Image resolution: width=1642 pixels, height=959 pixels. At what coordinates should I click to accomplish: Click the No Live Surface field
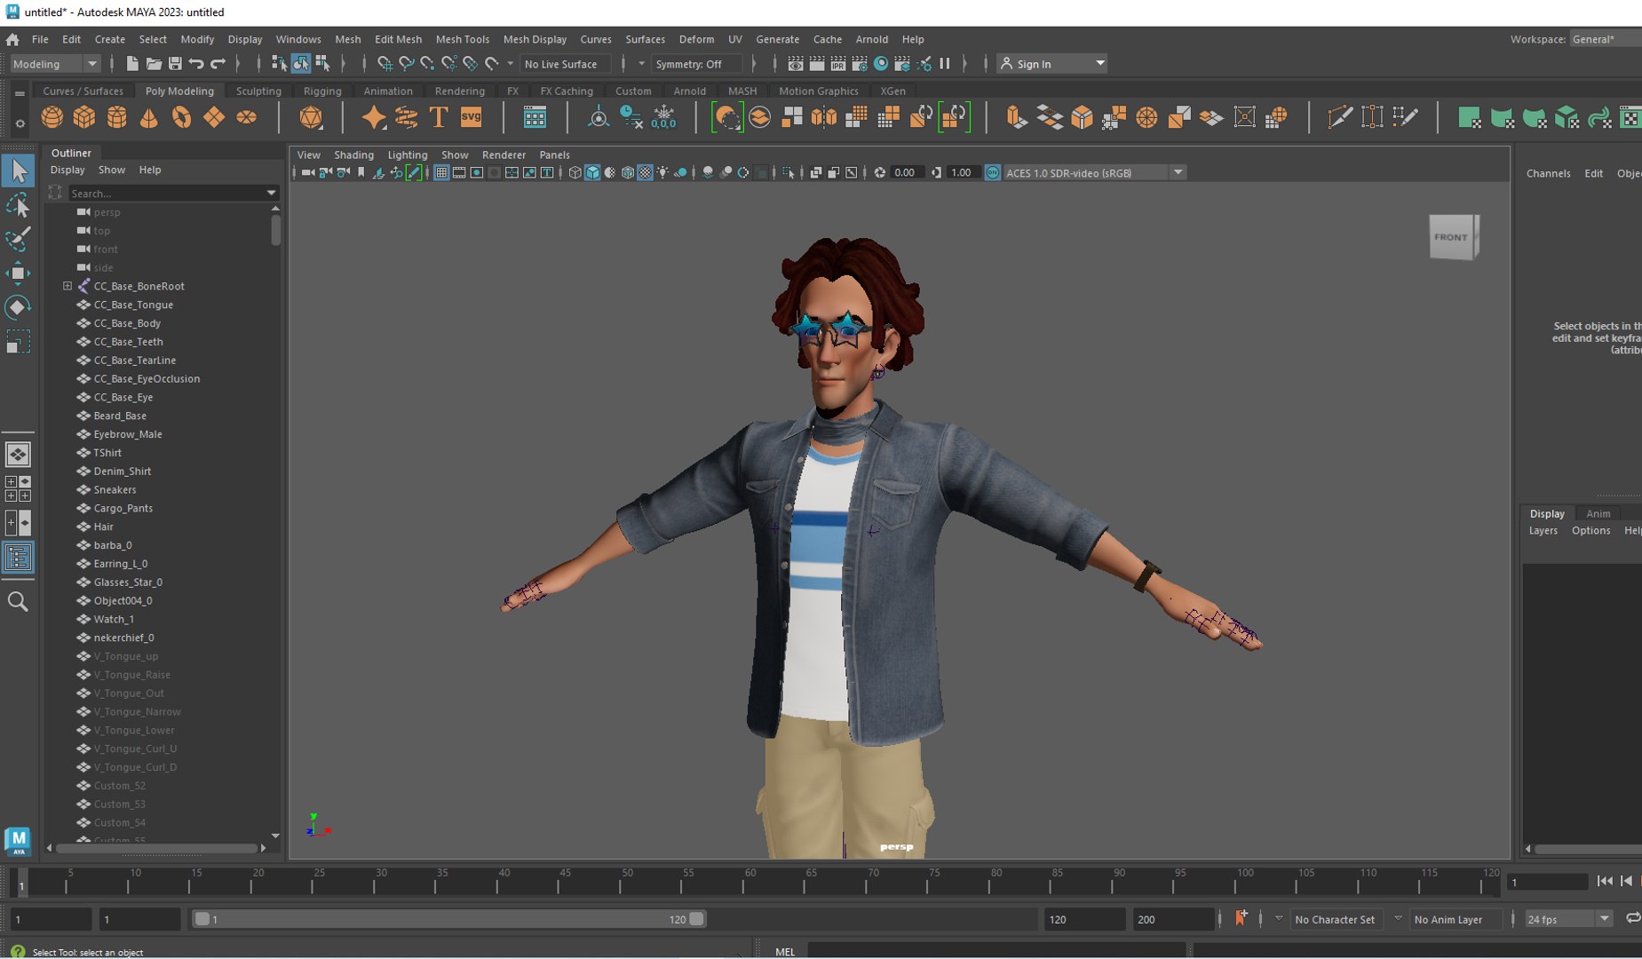point(565,64)
